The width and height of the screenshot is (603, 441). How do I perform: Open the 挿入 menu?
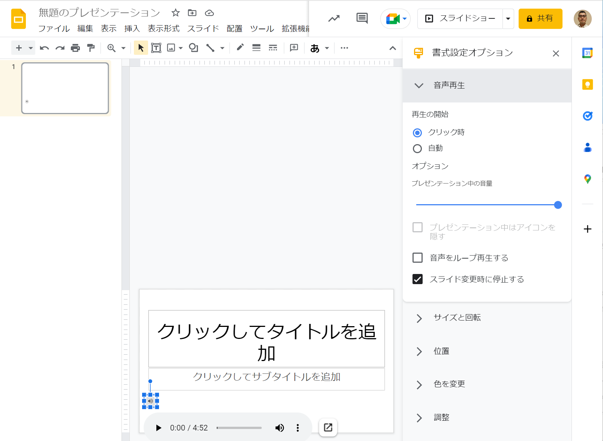click(x=132, y=29)
